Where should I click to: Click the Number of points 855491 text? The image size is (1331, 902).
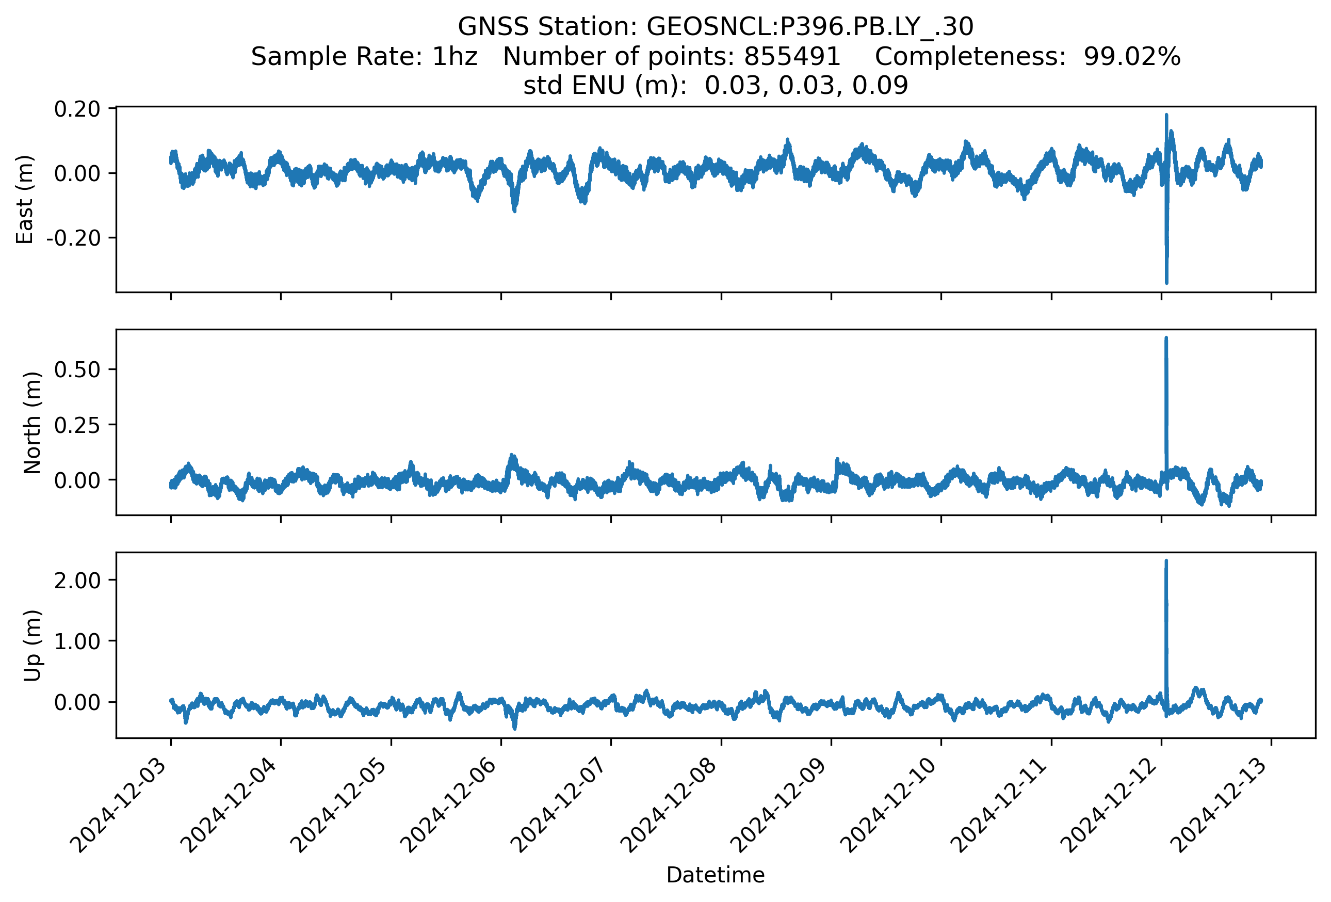tap(671, 57)
